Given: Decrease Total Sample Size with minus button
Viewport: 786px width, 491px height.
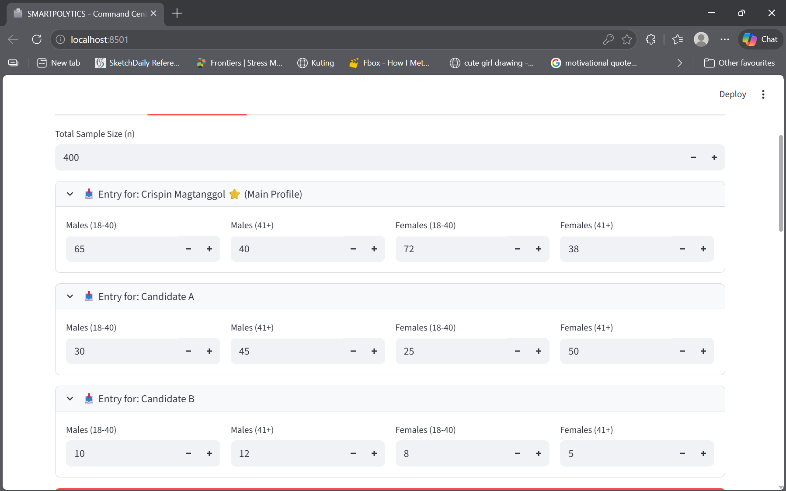Looking at the screenshot, I should (693, 157).
